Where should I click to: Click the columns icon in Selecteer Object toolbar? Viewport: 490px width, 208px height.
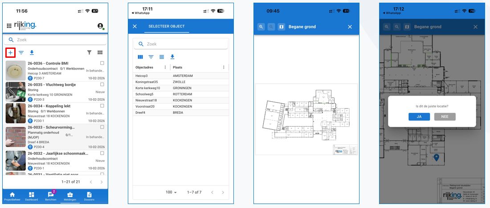(140, 57)
